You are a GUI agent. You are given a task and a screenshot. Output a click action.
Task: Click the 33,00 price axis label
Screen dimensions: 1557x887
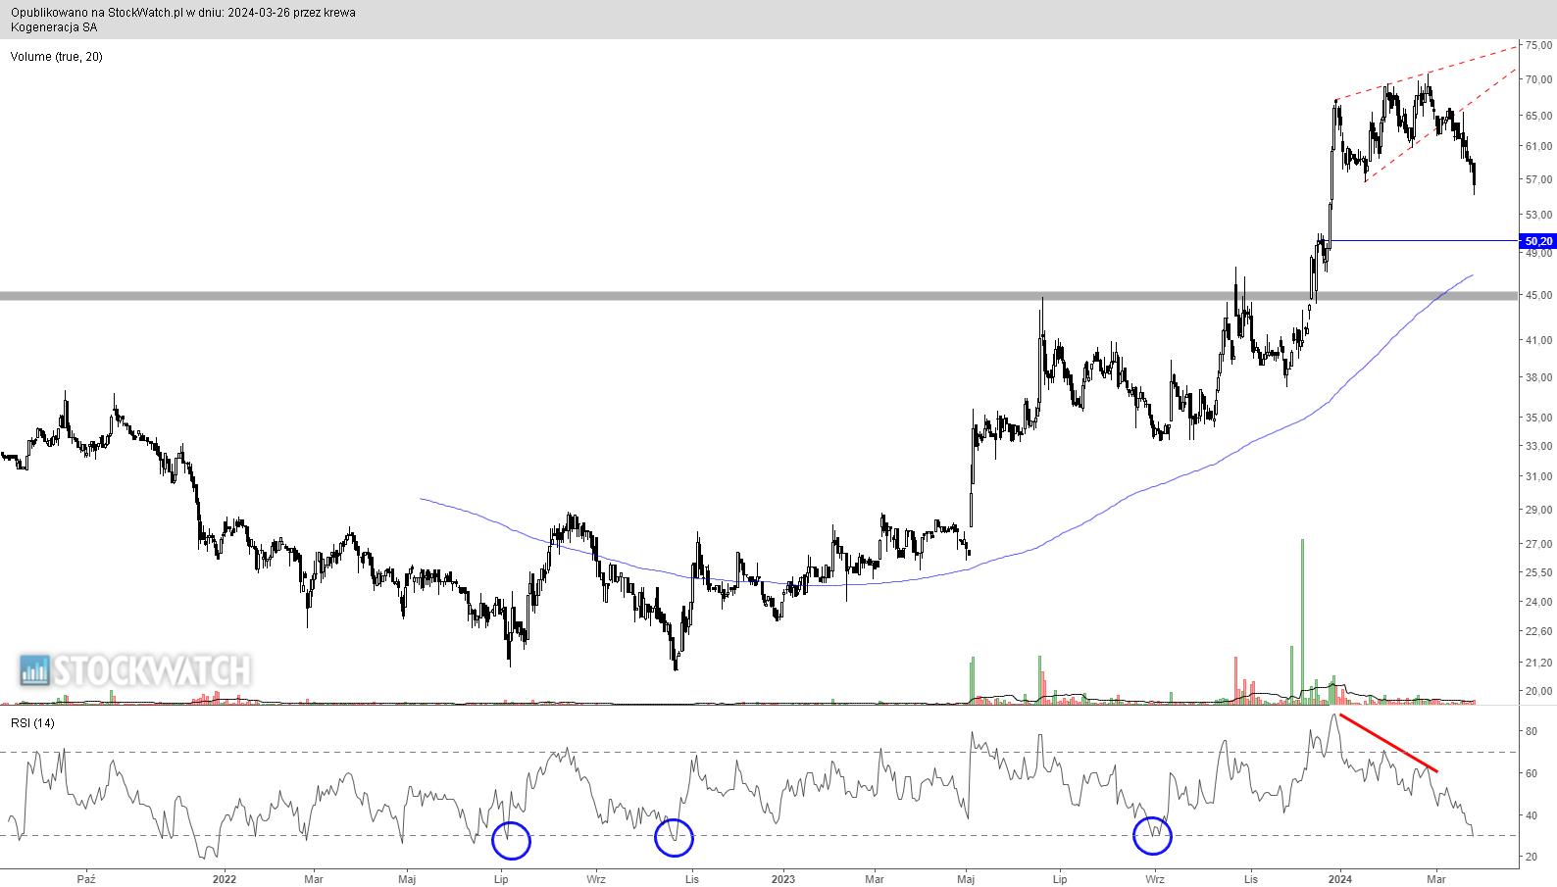[1539, 446]
